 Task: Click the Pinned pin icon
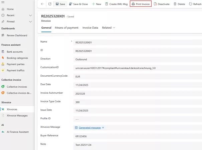[x=3, y=21]
